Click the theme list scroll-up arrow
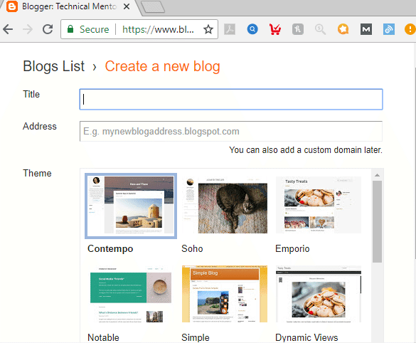This screenshot has width=416, height=343. pos(377,175)
